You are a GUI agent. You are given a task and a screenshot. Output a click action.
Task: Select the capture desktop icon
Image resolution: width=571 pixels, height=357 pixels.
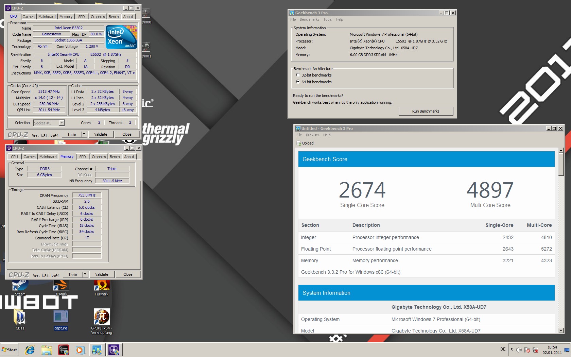[61, 319]
